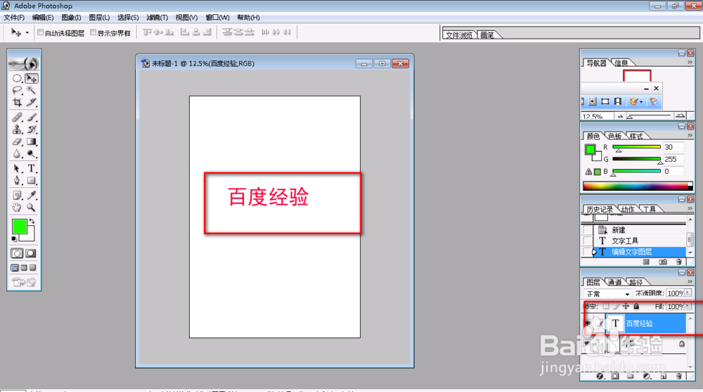Select the Clone Stamp tool
Viewport: 703px width, 392px height.
(17, 129)
